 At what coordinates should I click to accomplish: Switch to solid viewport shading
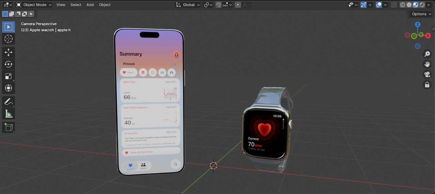(x=409, y=5)
